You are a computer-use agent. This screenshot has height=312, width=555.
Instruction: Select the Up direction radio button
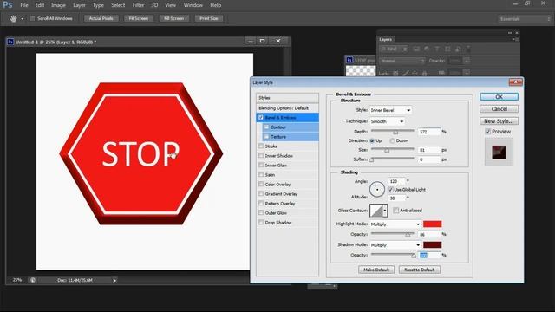pos(372,140)
